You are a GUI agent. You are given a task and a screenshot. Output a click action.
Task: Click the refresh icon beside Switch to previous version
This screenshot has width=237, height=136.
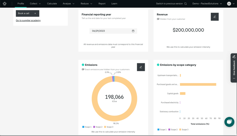point(185,4)
